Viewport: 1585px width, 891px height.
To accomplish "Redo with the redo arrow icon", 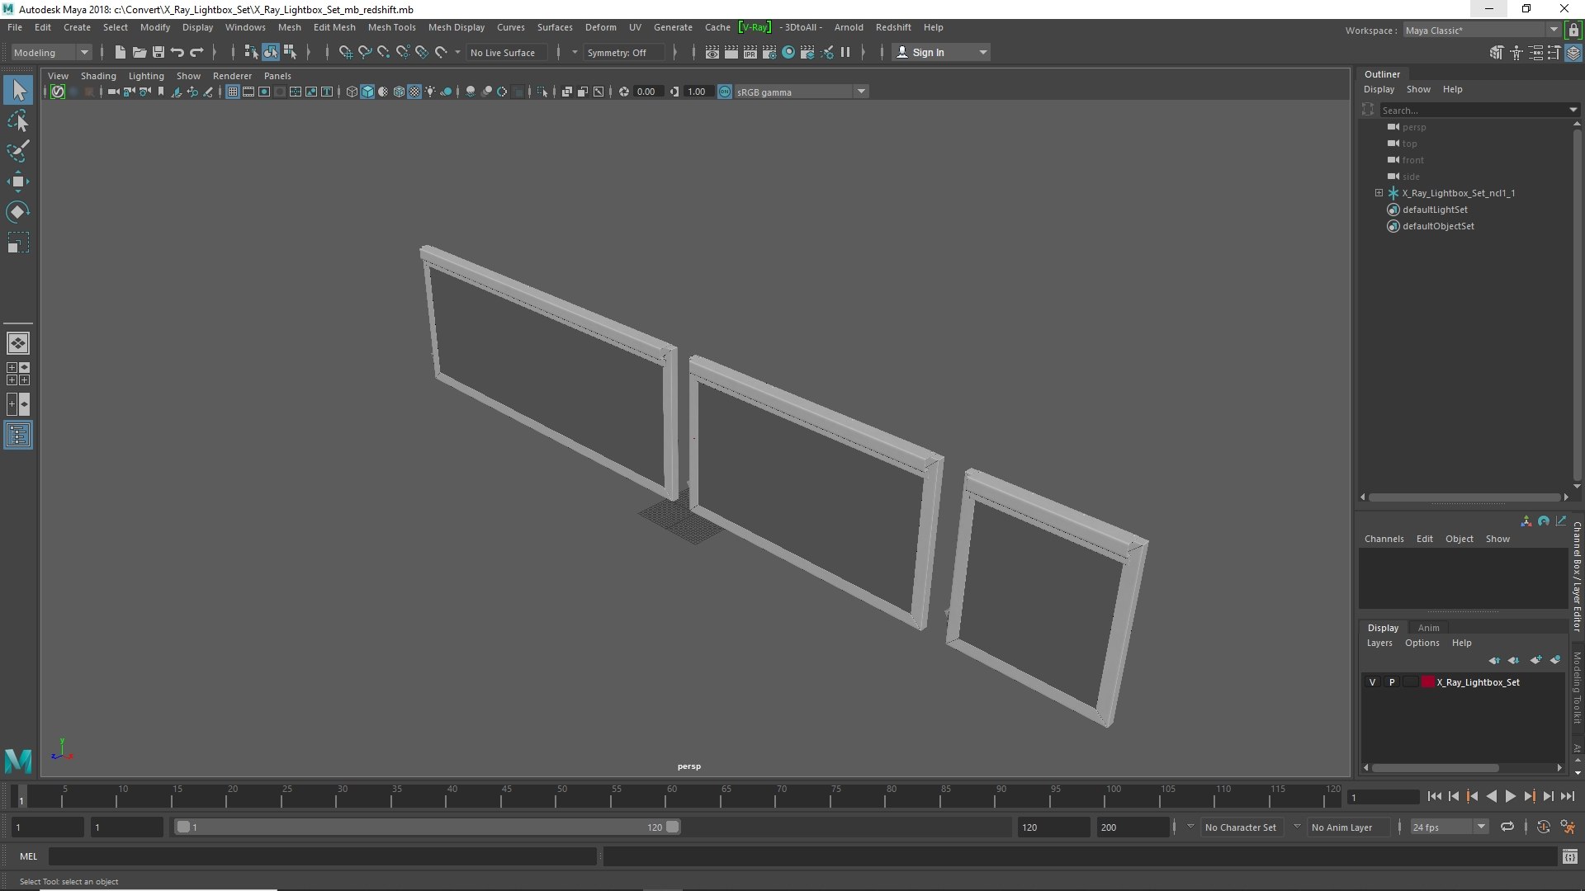I will (x=196, y=52).
